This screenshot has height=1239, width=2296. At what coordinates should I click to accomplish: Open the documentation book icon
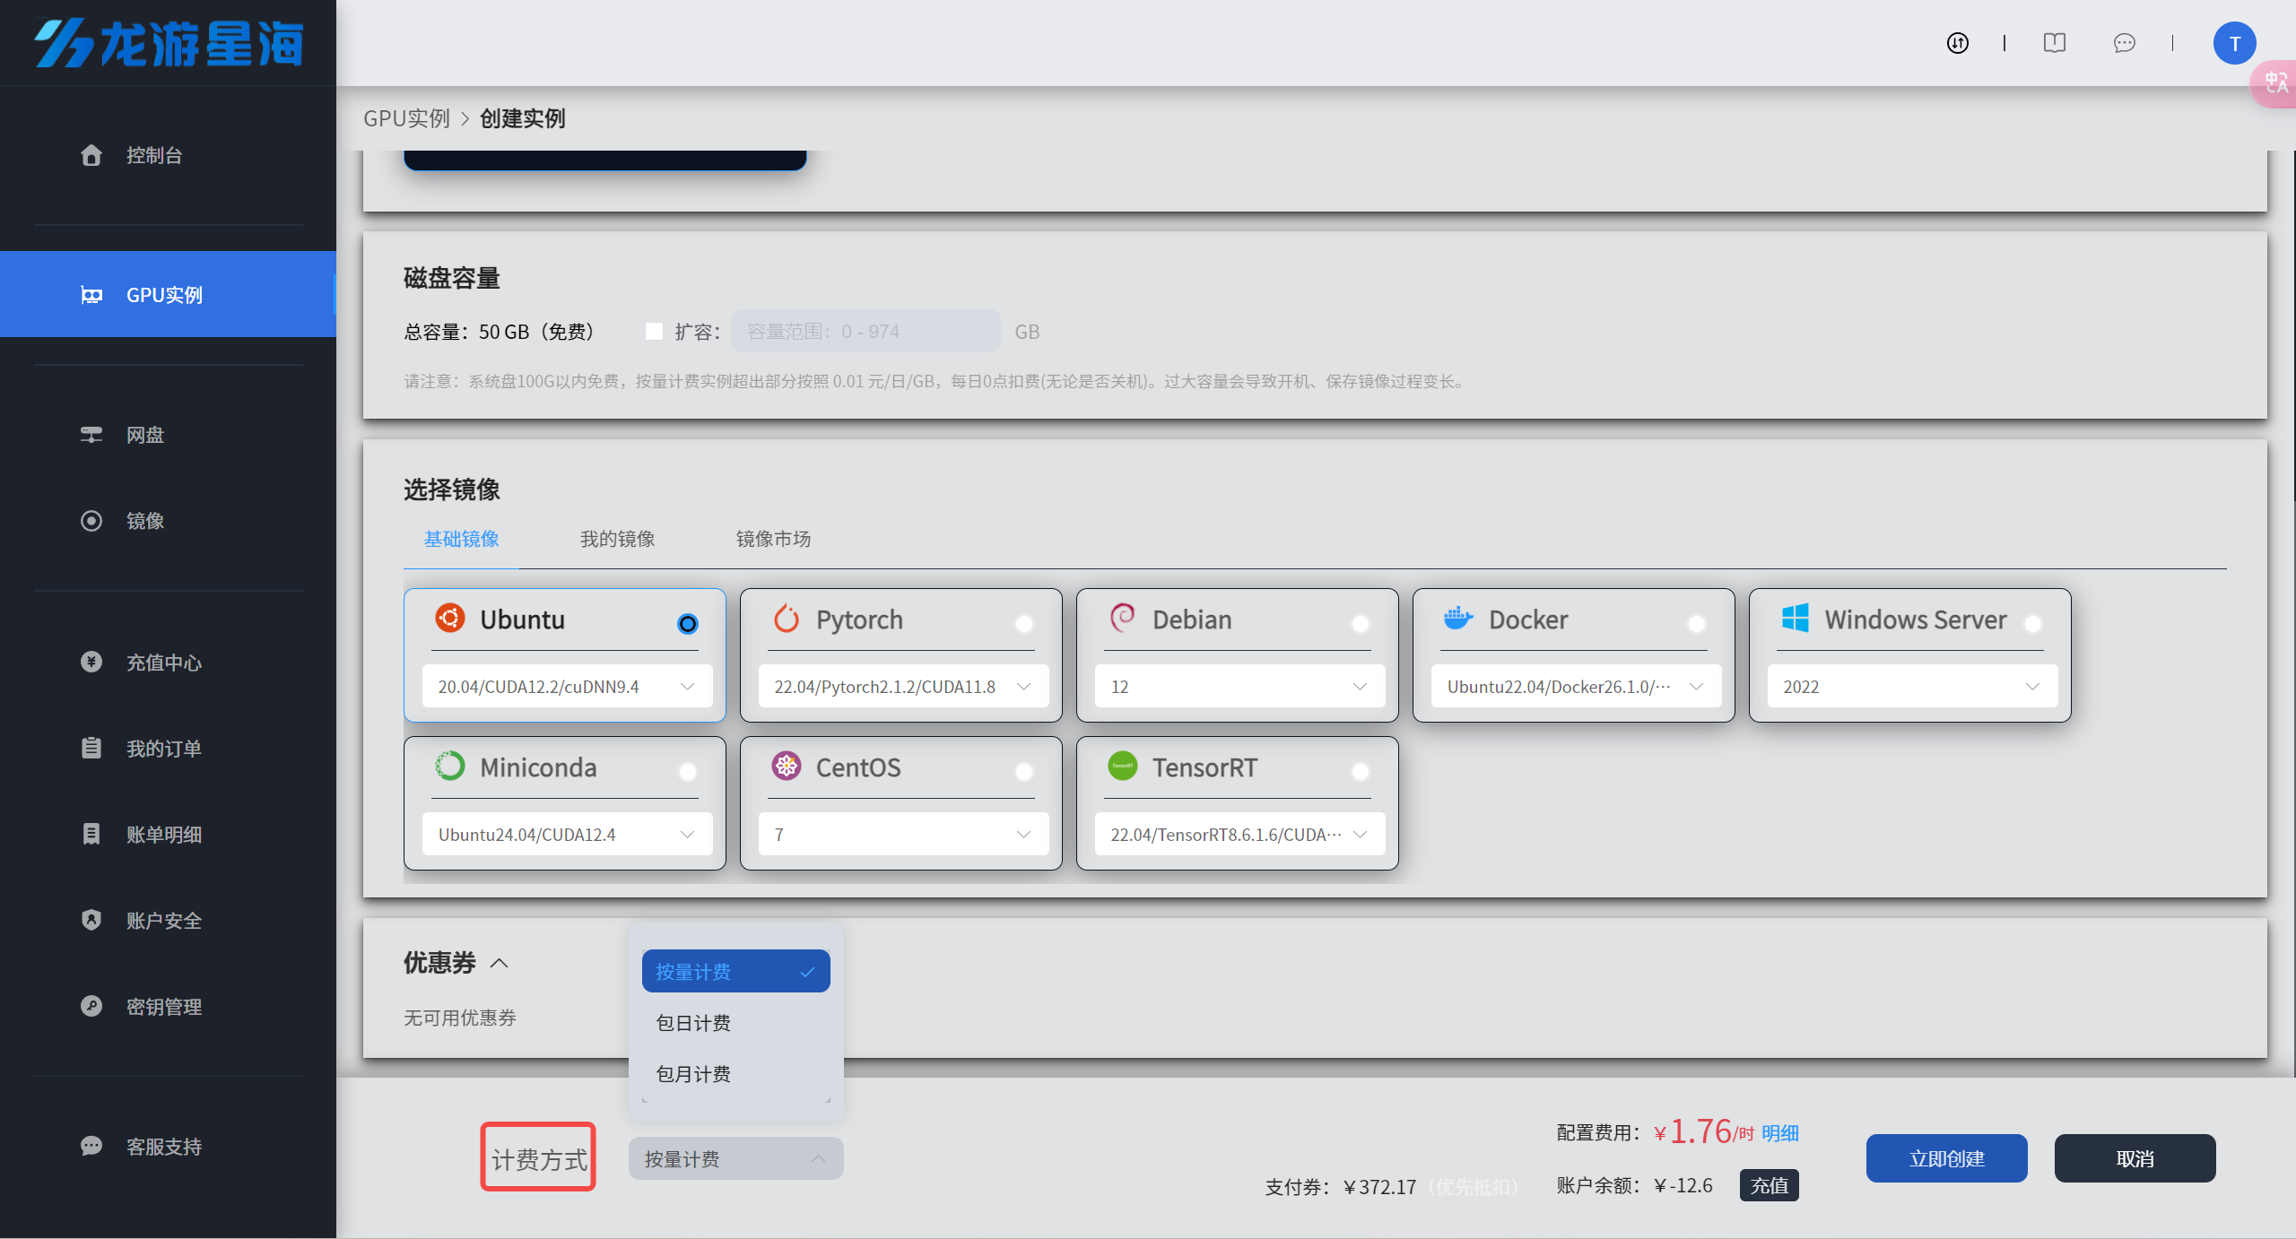pos(2054,43)
